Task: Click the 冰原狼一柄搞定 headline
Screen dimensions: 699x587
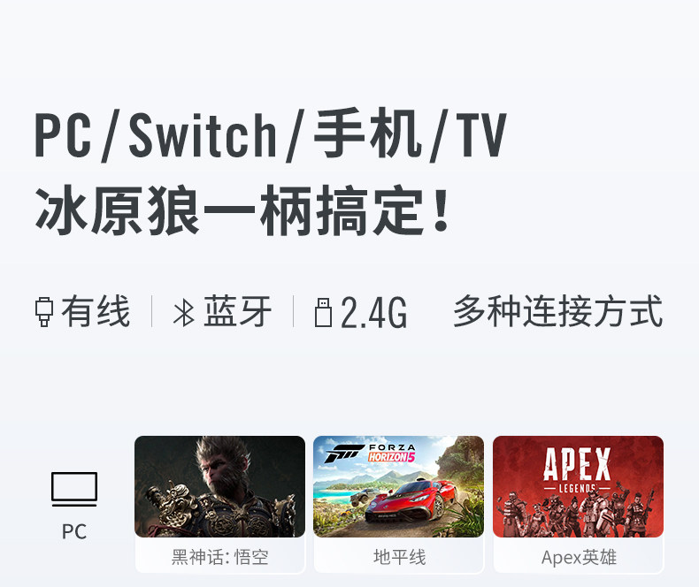Action: point(243,210)
